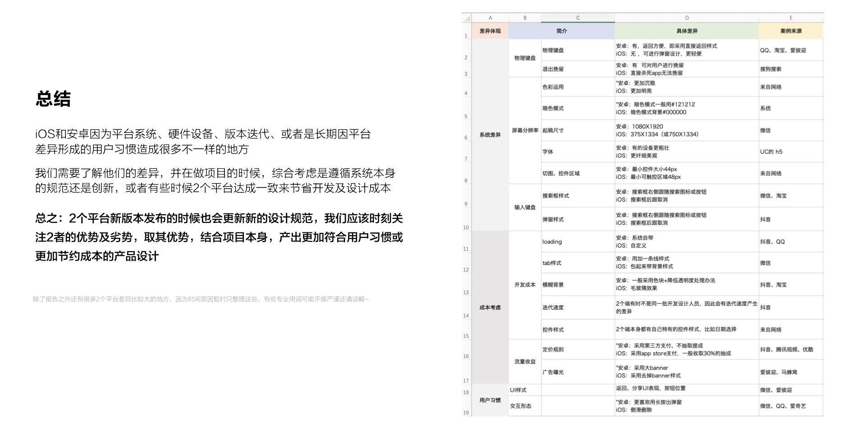Select the 具体差异 header cell
Screen dimensions: 865x427
(x=686, y=31)
